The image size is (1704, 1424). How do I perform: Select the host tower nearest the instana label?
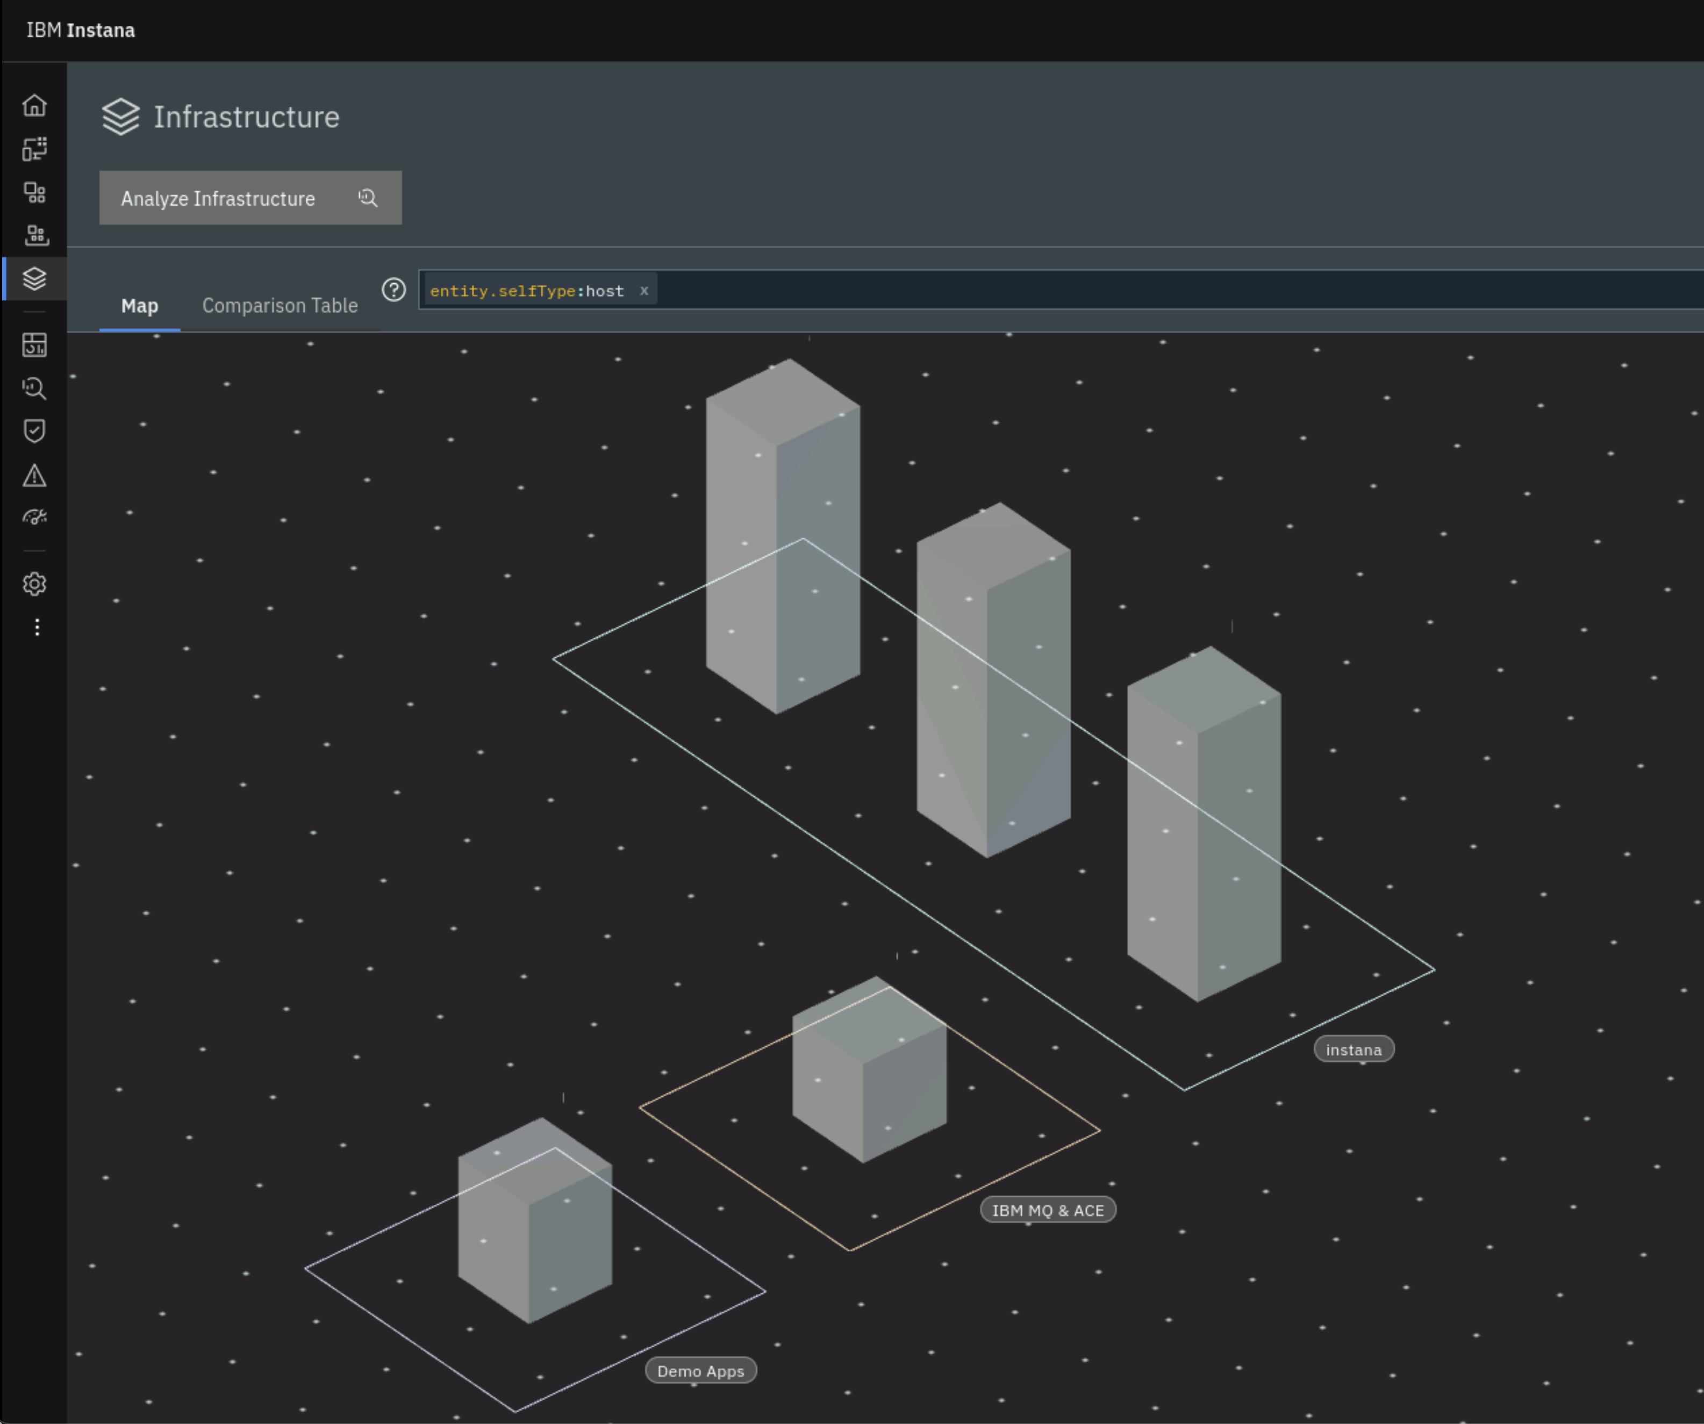pyautogui.click(x=1204, y=823)
